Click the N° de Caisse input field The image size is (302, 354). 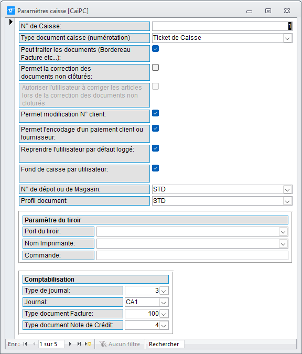222,26
